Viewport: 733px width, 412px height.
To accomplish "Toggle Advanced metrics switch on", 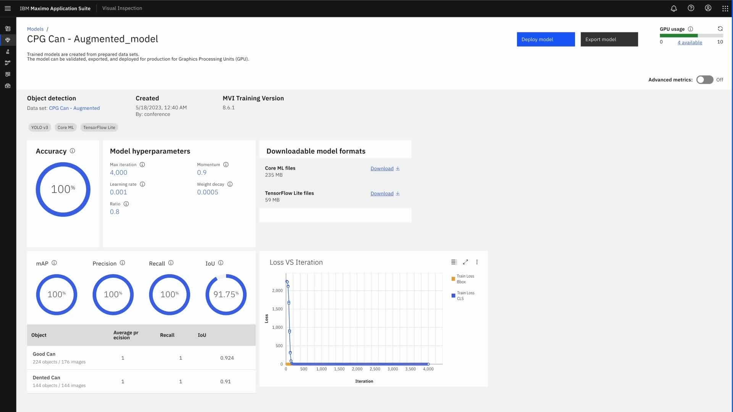I will click(x=705, y=79).
